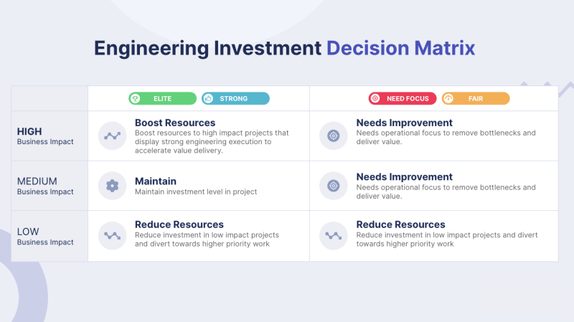Click the target icon in the High impact row

click(334, 136)
